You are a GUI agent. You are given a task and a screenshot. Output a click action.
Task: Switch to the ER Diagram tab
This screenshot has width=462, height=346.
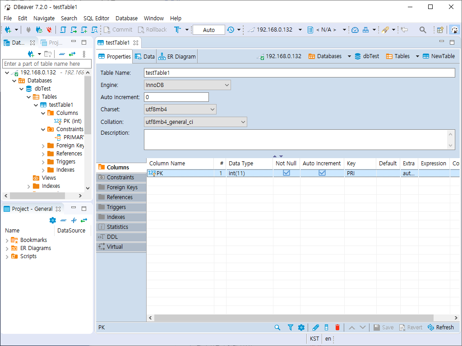pos(177,56)
